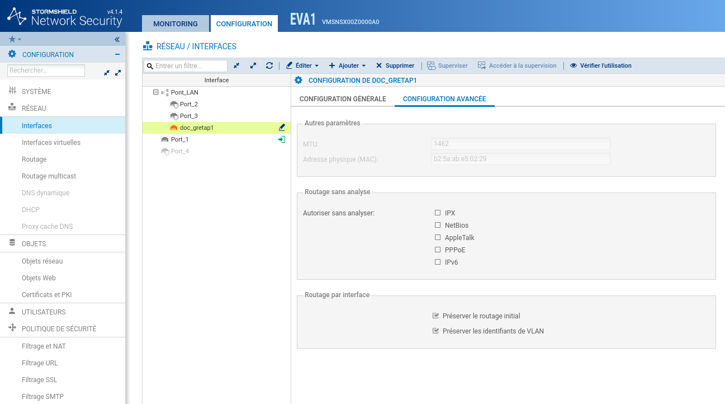Collapse the left sidebar with double chevron
This screenshot has width=725, height=404.
click(x=117, y=39)
